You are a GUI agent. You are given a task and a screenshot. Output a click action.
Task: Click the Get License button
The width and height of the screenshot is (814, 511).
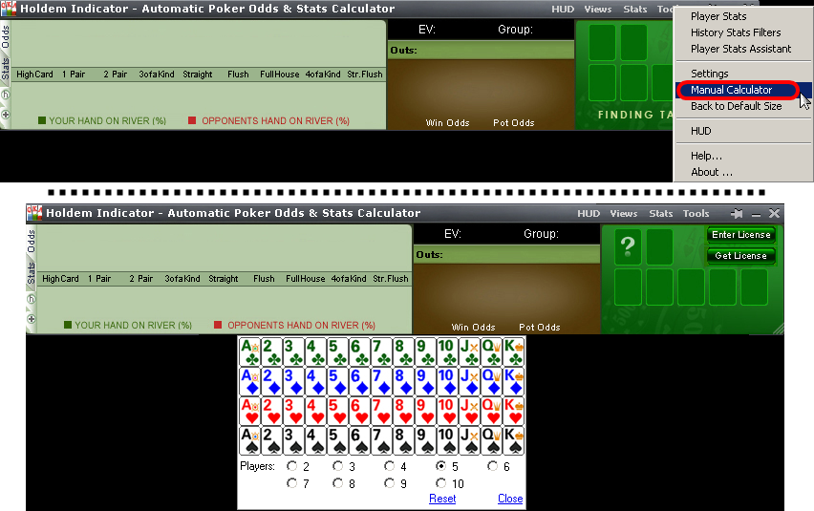740,255
